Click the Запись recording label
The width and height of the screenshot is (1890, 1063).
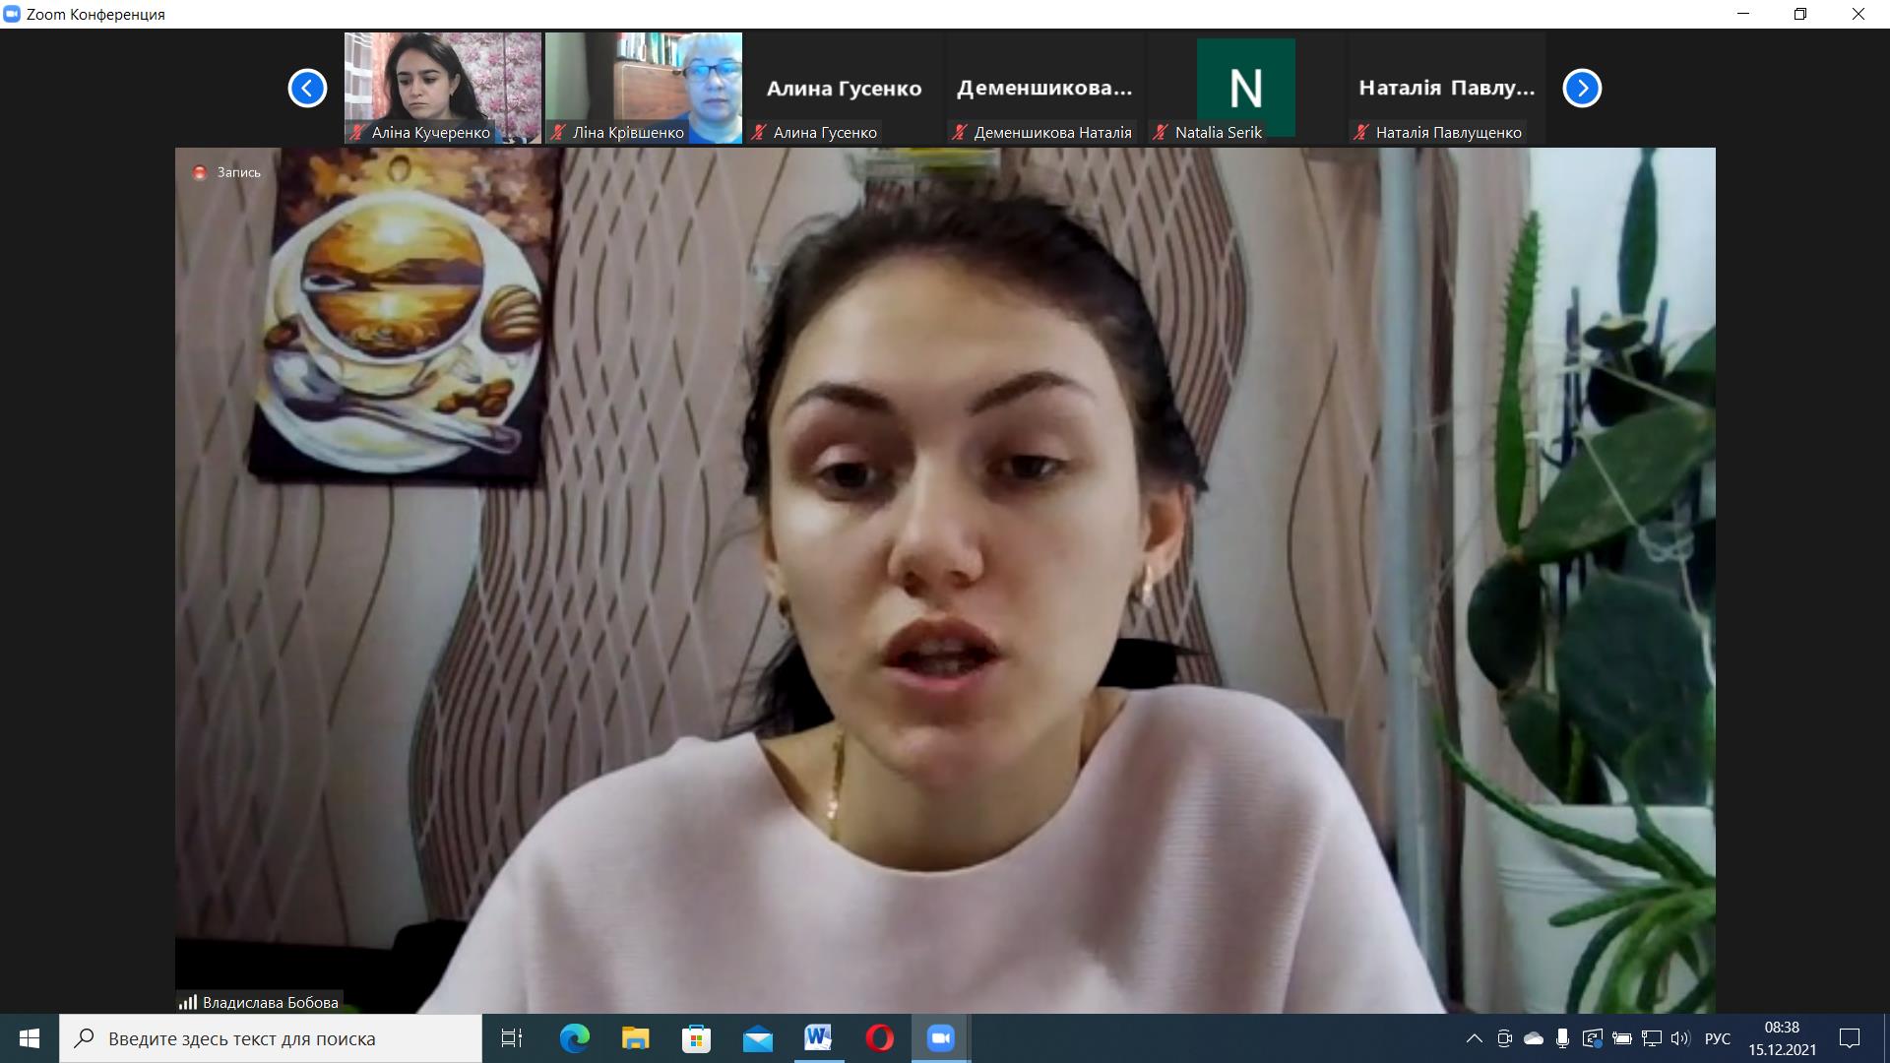pos(239,172)
